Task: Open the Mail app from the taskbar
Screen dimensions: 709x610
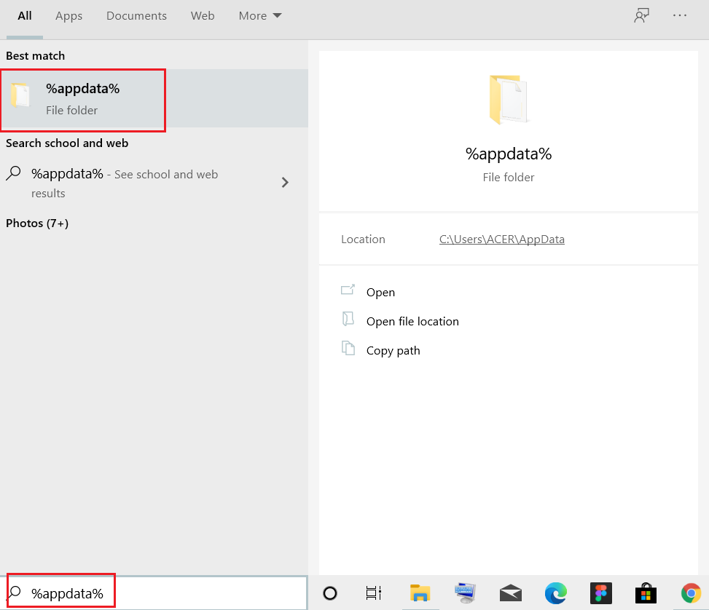Action: point(510,593)
